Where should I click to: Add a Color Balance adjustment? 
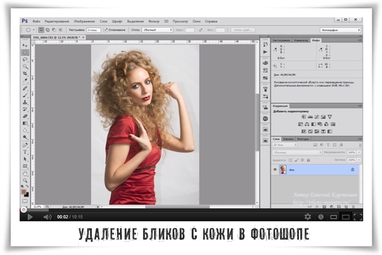coord(307,124)
